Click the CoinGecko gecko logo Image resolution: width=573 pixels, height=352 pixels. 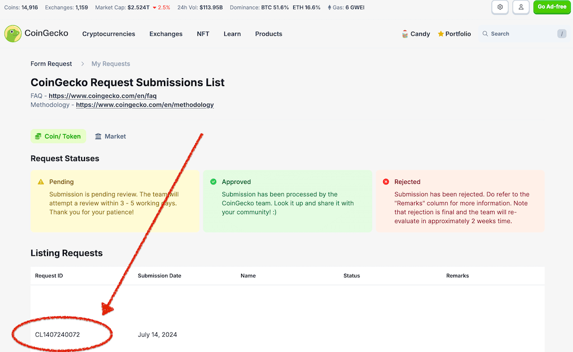[x=13, y=34]
